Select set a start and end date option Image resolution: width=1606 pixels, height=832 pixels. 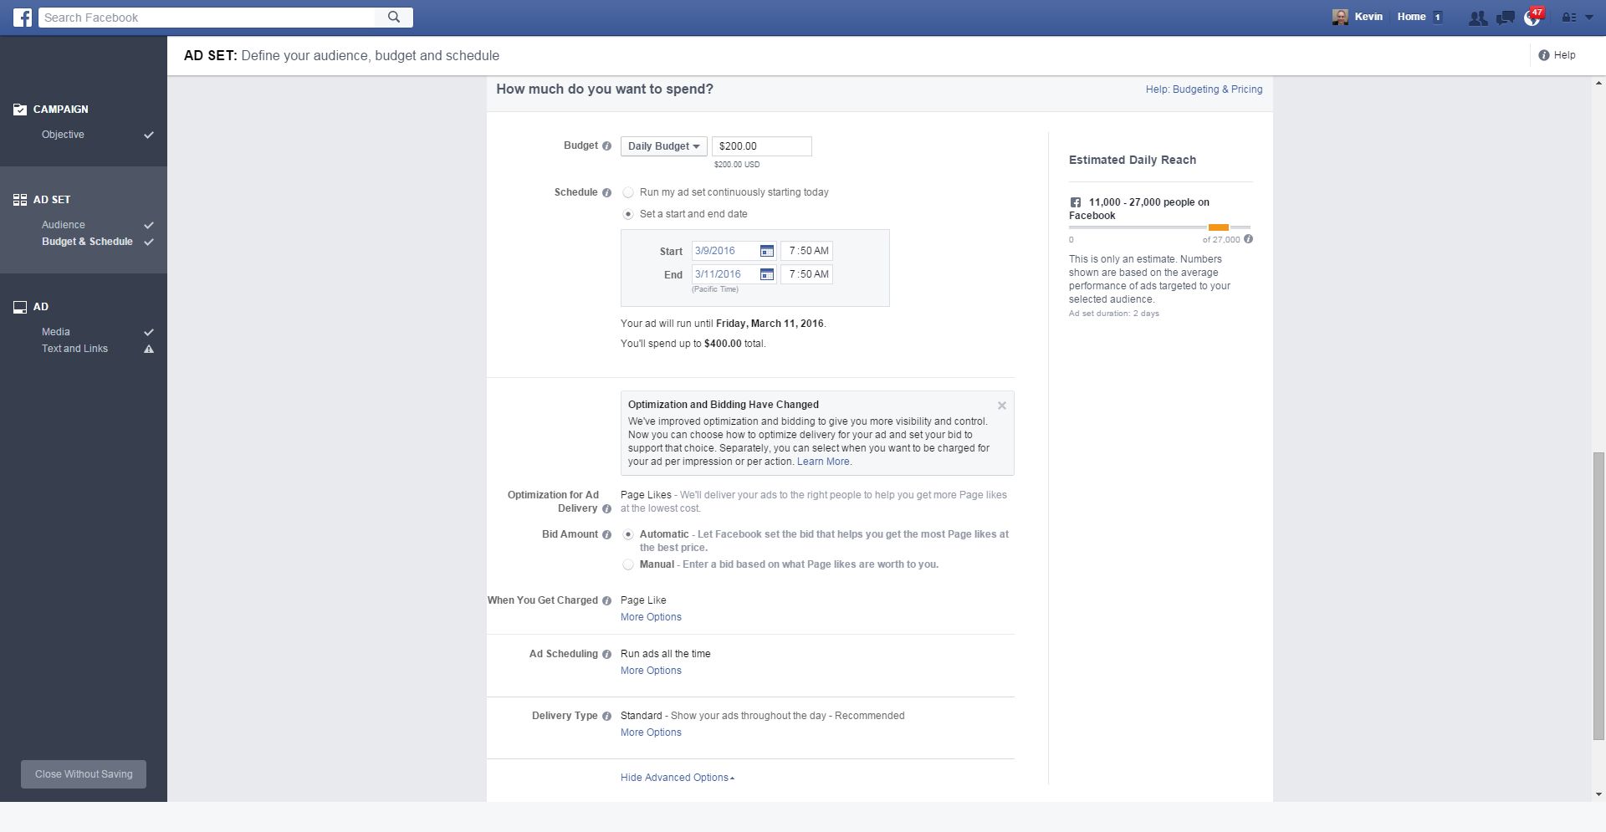click(628, 214)
